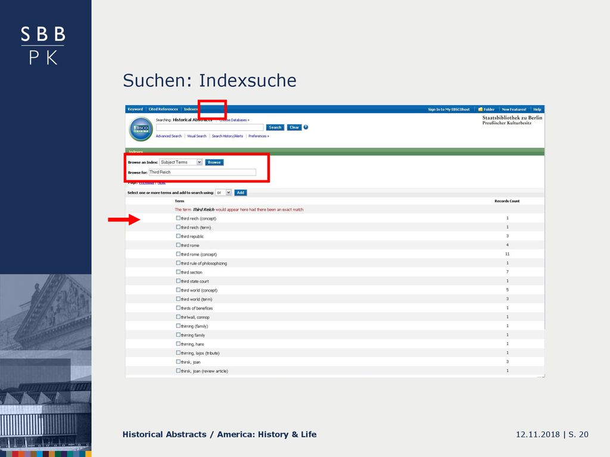Open Preferences link
Viewport: 610px width, 457px height.
(259, 136)
